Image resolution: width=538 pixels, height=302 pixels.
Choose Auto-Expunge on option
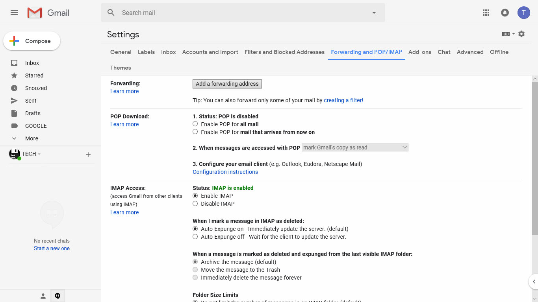[x=195, y=228]
